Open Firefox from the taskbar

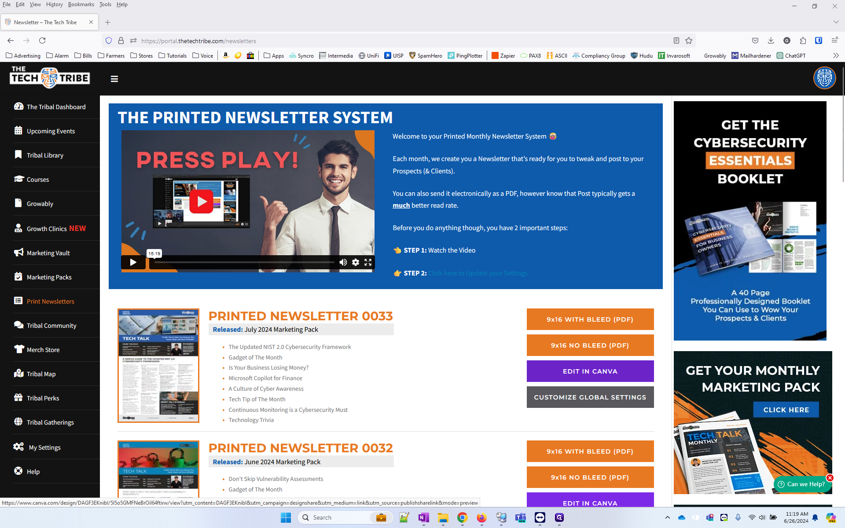[x=482, y=517]
